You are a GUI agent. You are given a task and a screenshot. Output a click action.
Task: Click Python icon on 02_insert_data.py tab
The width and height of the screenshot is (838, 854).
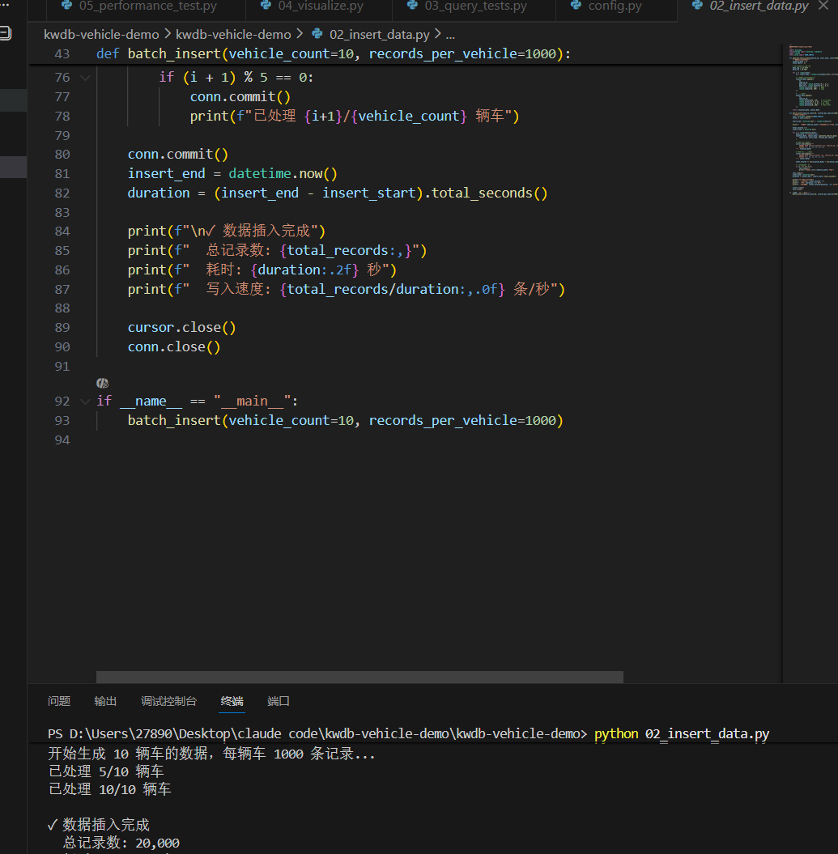(x=697, y=6)
